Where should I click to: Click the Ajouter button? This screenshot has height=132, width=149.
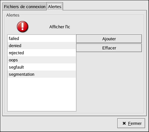109,39
